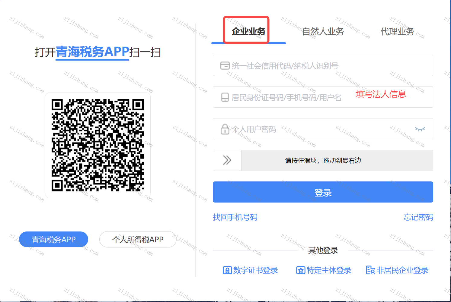Click the digital certificate login icon

[227, 270]
